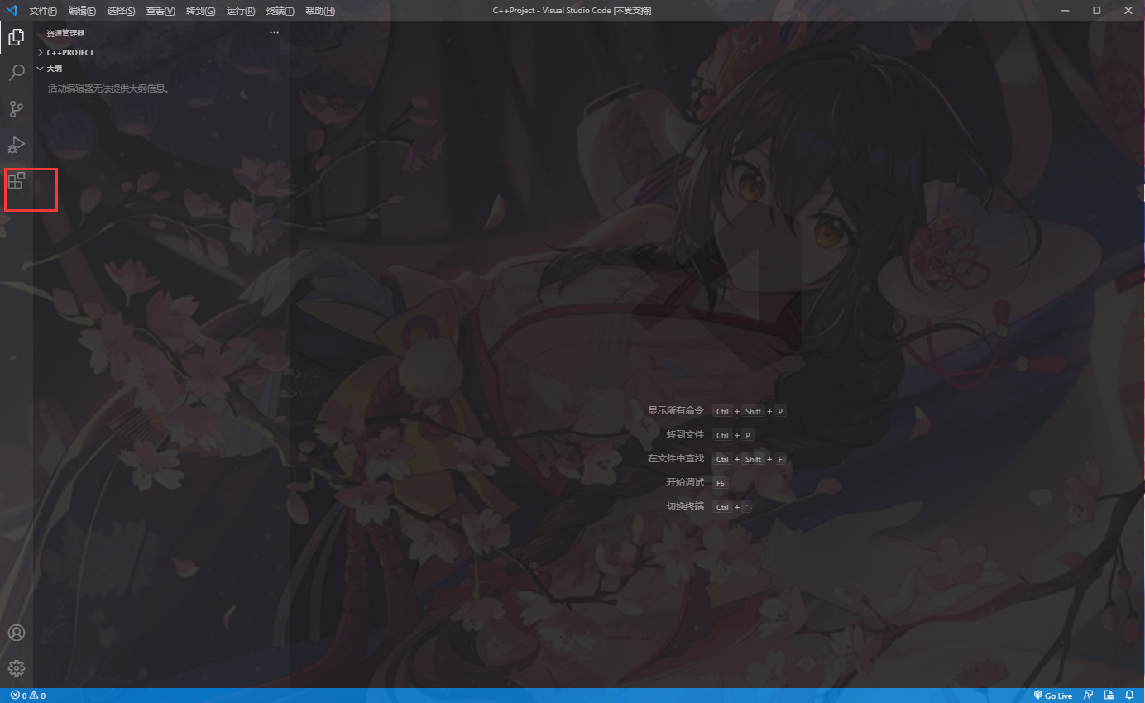Open notifications bell in status bar
This screenshot has height=703, width=1145.
1129,696
